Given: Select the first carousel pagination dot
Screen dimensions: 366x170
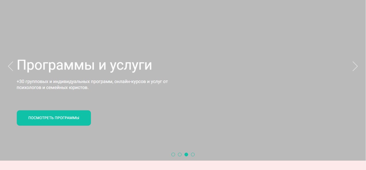Looking at the screenshot, I should tap(173, 155).
